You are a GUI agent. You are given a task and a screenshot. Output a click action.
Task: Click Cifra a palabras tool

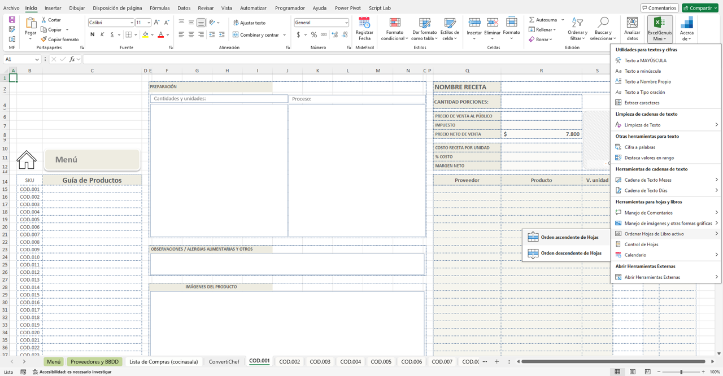click(x=640, y=147)
